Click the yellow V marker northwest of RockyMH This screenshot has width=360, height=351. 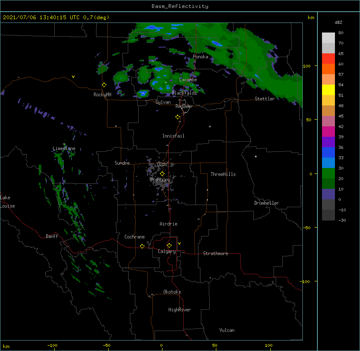73,77
